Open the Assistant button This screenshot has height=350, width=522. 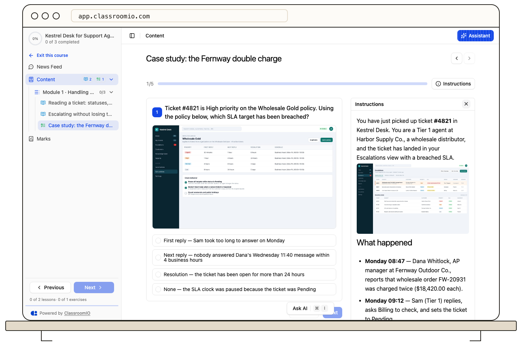(x=475, y=36)
